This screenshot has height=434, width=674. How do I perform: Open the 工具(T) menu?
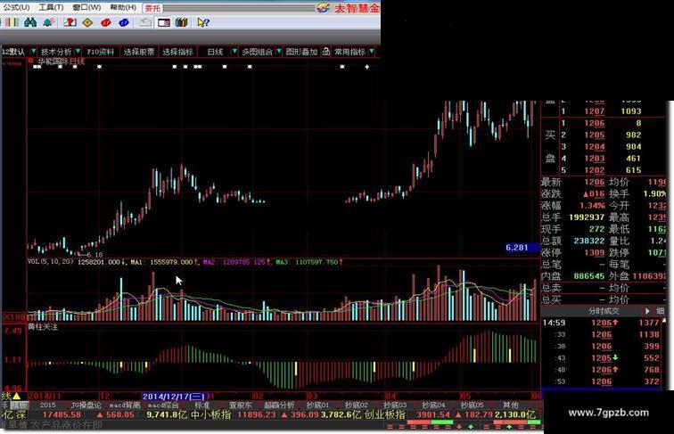tap(51, 7)
